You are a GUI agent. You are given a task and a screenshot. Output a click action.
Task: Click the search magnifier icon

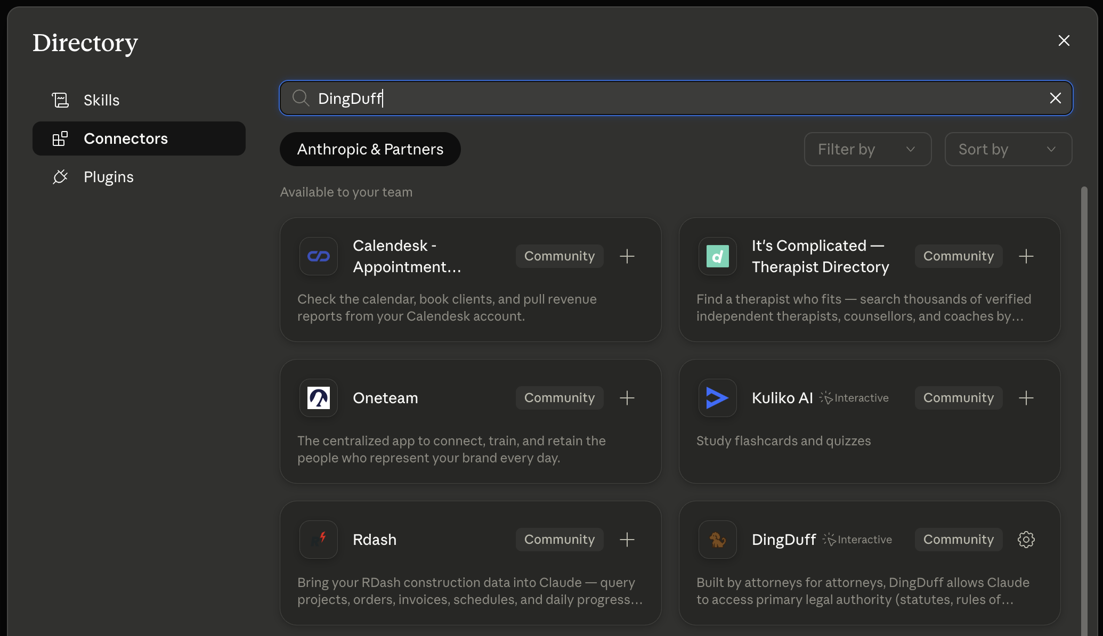(x=301, y=98)
